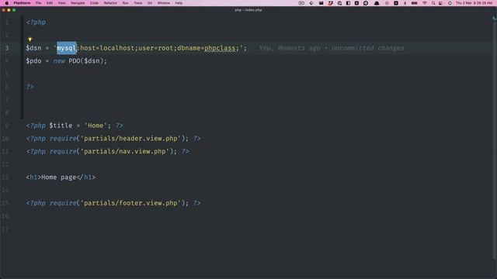Click line number 3 in the gutter
497x279 pixels.
7,48
